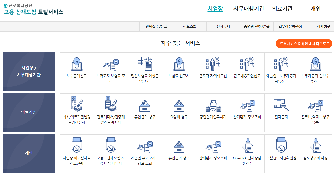This screenshot has height=174, width=334.
Task: Switch to the 사무대행기관 top tab
Action: 249,9
